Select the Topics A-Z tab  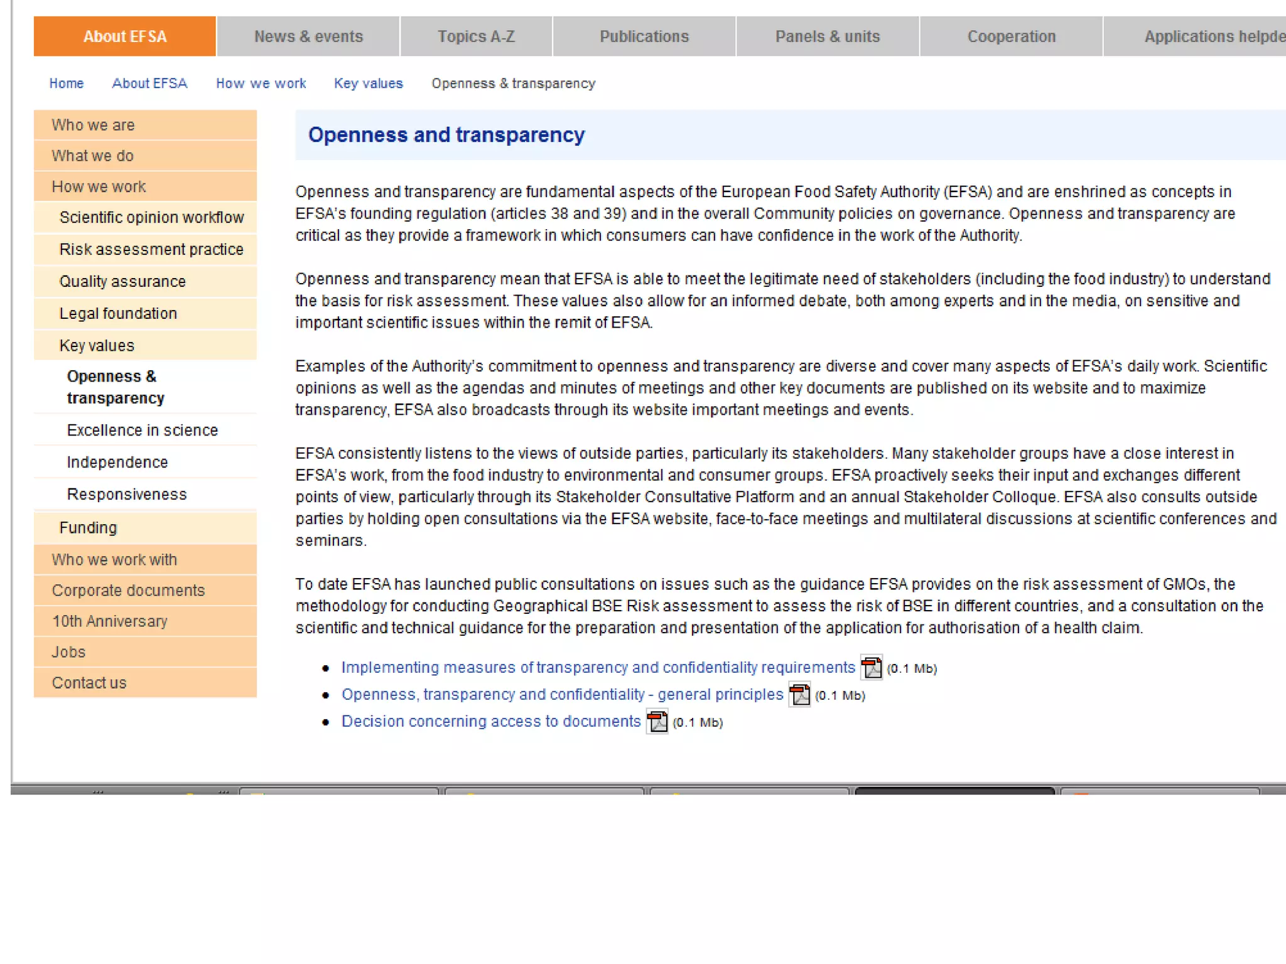click(476, 36)
